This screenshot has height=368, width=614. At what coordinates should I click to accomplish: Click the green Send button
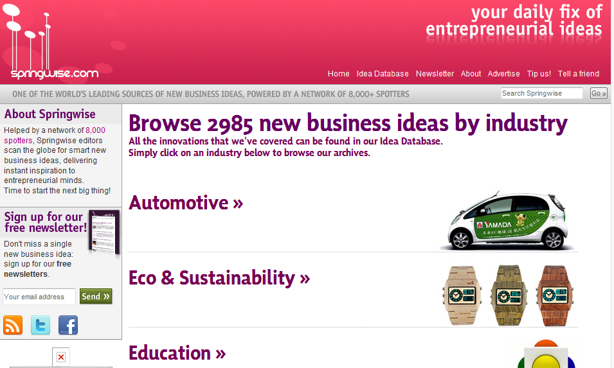coord(96,297)
